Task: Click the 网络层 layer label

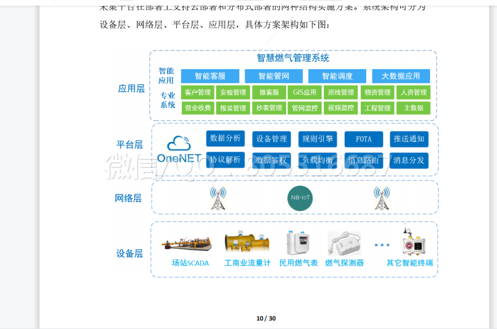Action: point(128,198)
